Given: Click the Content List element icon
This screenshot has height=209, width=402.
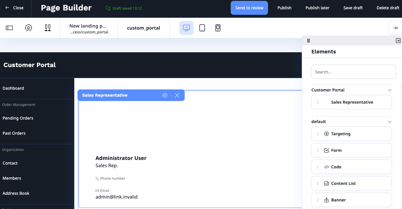Looking at the screenshot, I should click(326, 183).
